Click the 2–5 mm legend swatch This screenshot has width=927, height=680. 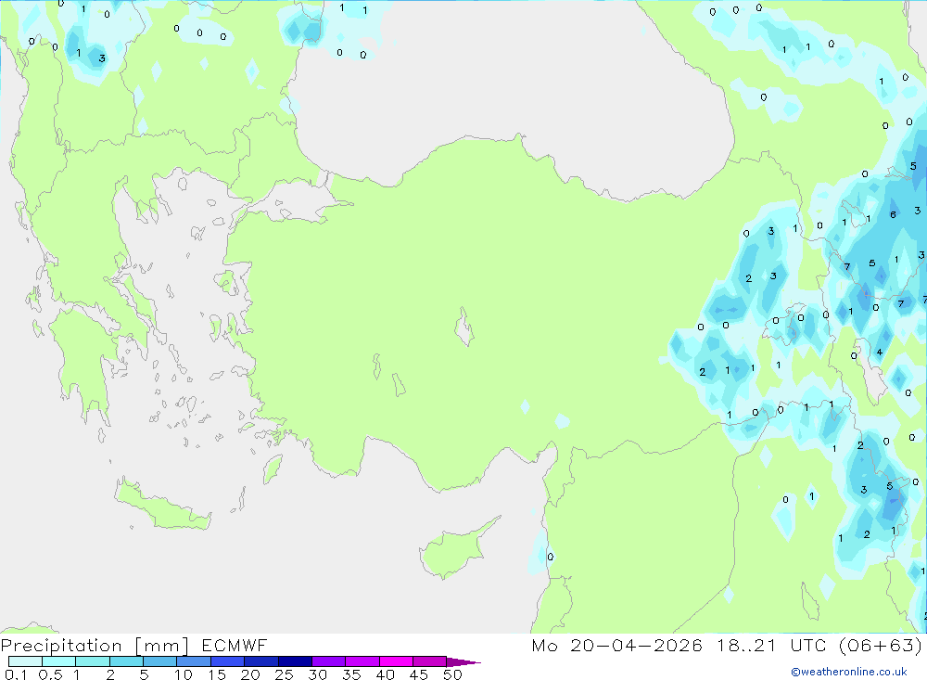(126, 661)
